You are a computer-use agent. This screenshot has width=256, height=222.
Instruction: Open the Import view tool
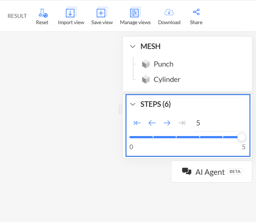[71, 16]
